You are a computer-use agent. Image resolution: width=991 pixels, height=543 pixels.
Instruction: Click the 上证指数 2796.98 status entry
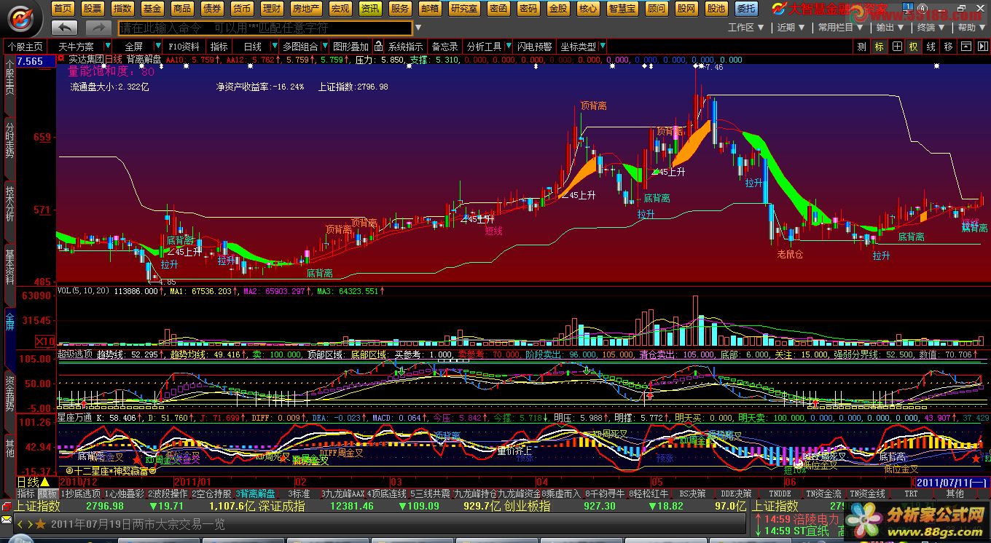(x=69, y=506)
